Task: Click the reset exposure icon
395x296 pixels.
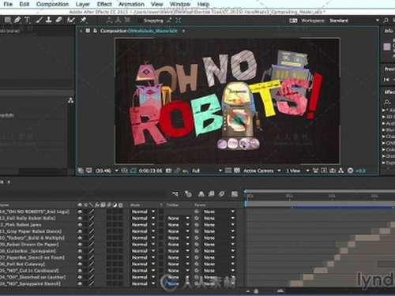Action: click(350, 170)
